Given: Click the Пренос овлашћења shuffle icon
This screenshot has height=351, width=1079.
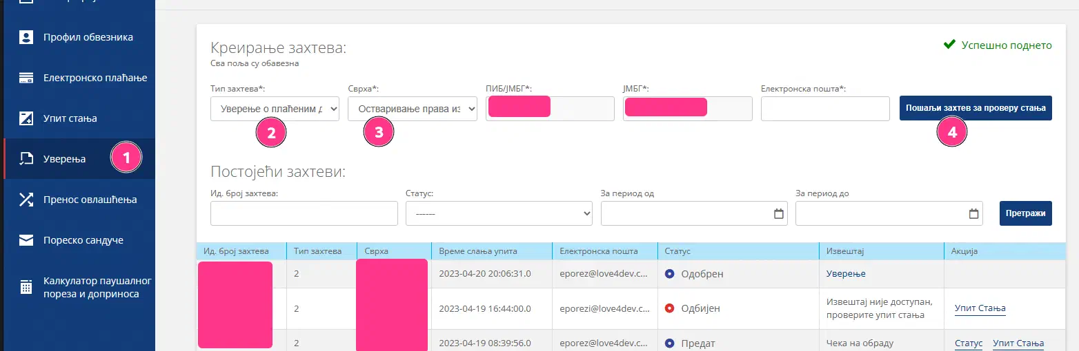Looking at the screenshot, I should 26,200.
